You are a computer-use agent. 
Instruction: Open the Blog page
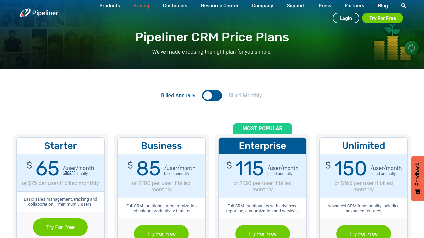[383, 6]
